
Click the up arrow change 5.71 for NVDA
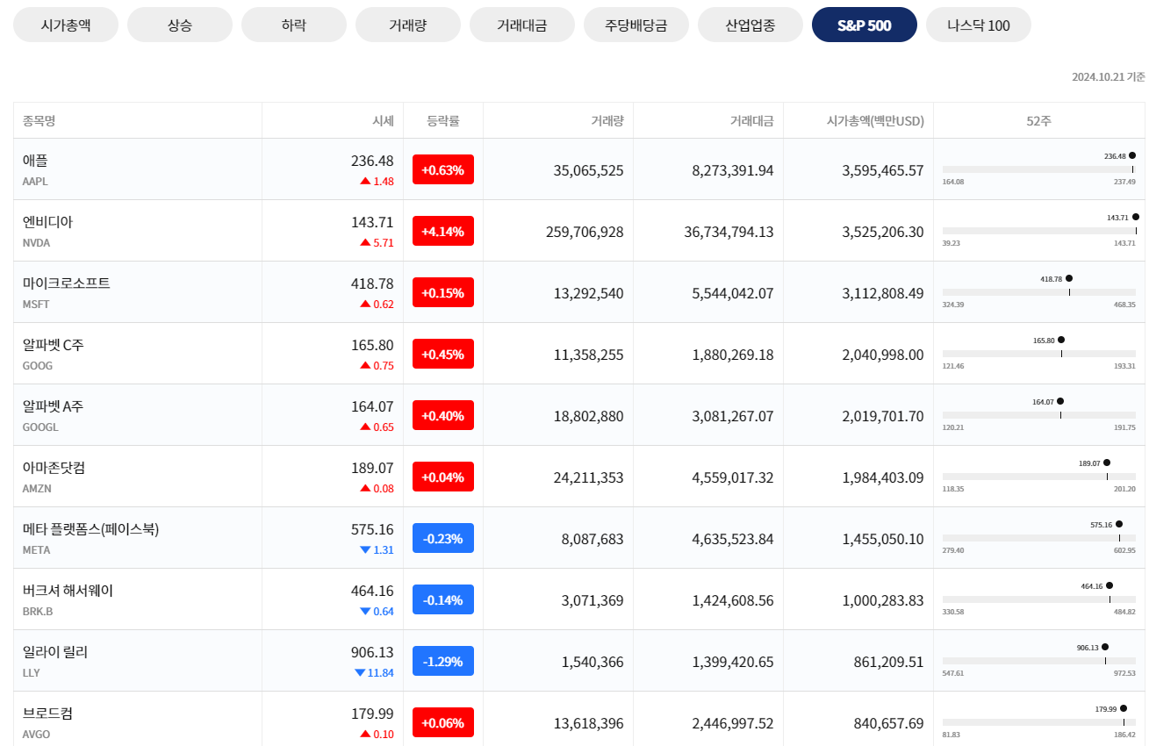(x=377, y=243)
